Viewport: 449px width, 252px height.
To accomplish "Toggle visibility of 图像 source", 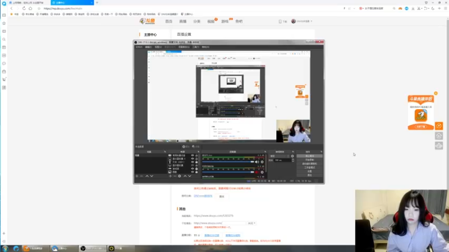I will pos(193,172).
